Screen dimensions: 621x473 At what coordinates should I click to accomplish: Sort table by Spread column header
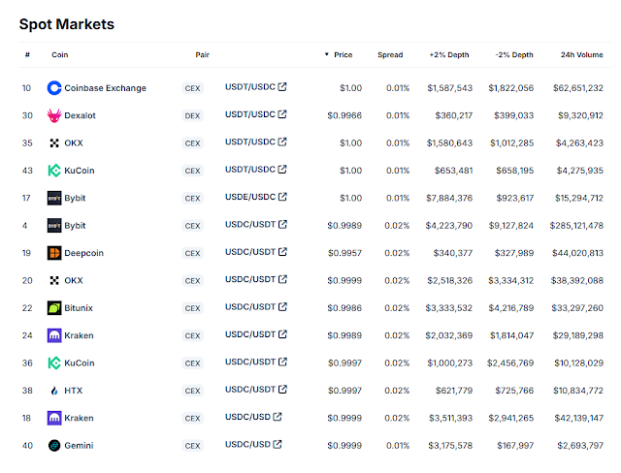(x=390, y=55)
